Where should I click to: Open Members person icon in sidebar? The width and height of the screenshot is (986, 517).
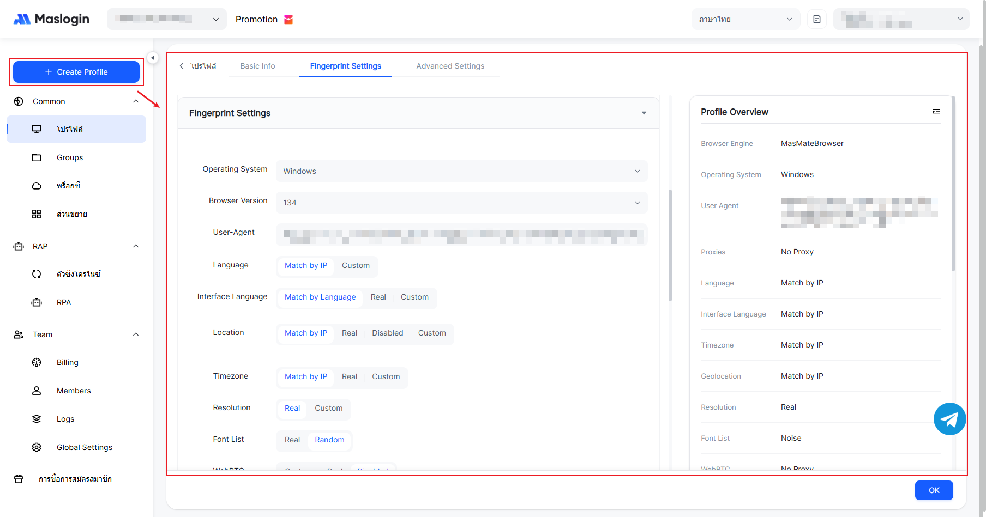click(x=37, y=391)
